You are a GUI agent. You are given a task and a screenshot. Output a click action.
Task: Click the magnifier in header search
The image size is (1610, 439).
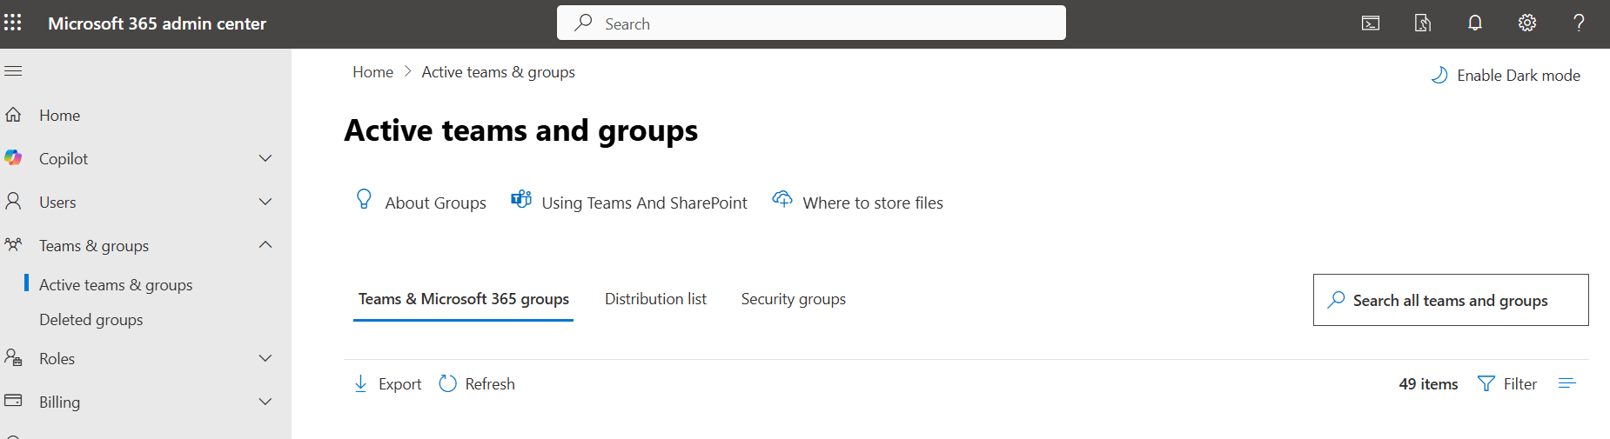click(x=583, y=23)
